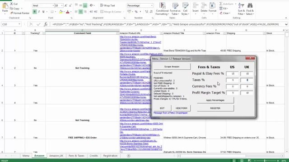The height and width of the screenshot is (162, 289).
Task: Open Cell Styles gallery
Action: (x=185, y=9)
